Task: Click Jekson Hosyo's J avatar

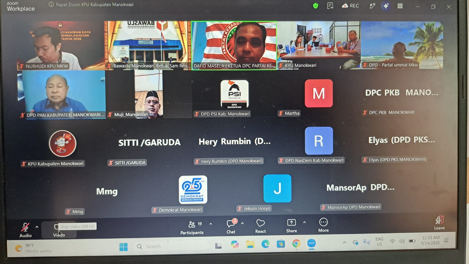Action: click(x=277, y=188)
